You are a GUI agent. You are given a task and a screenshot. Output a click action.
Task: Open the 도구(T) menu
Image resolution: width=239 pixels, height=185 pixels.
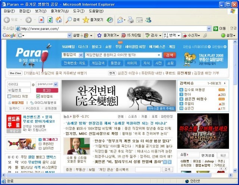pos(79,11)
